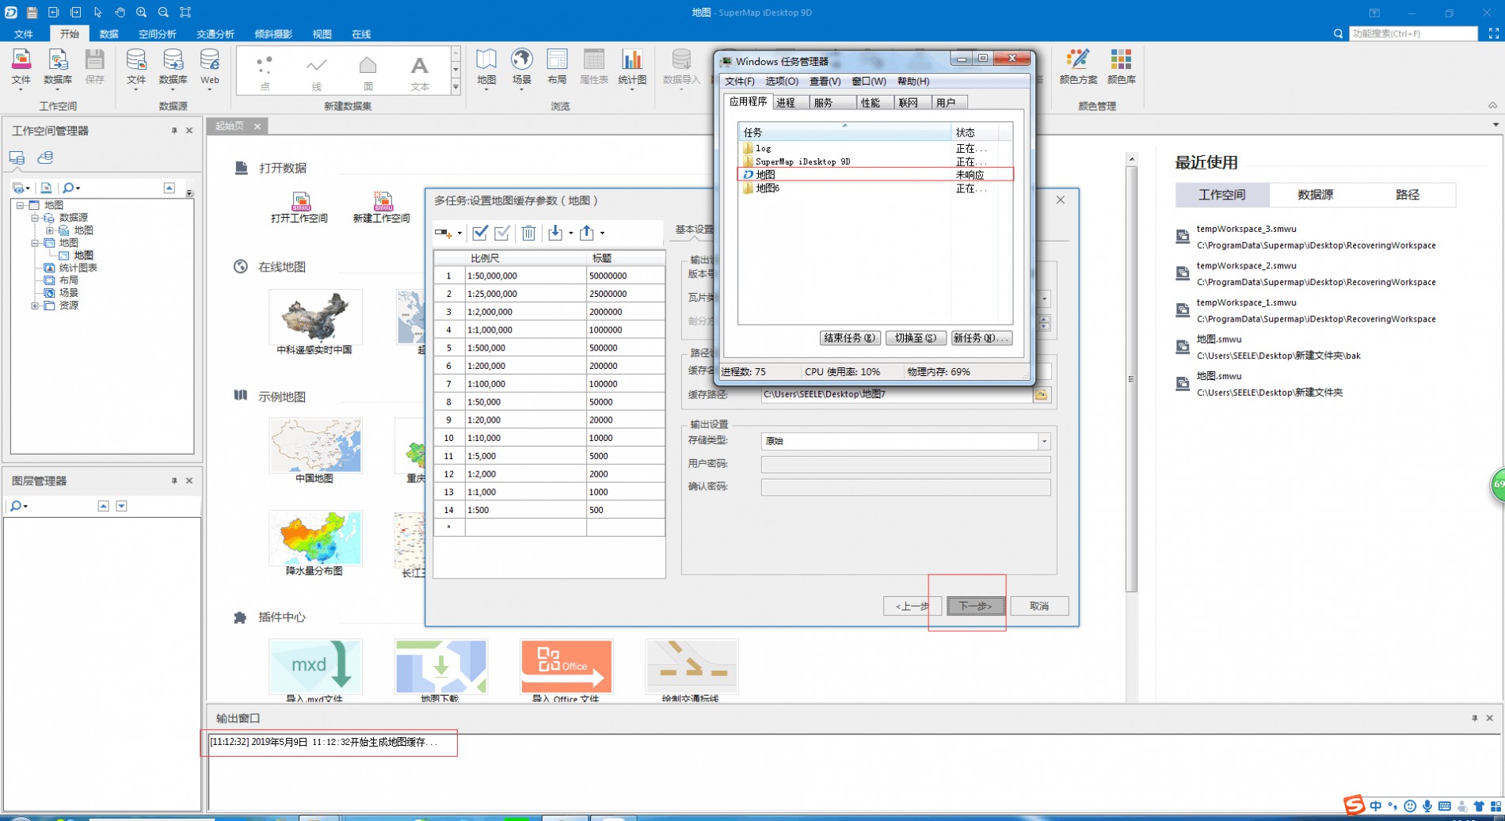This screenshot has width=1505, height=821.
Task: Select the 未响应 地图 task row in Task Manager
Action: tap(875, 175)
